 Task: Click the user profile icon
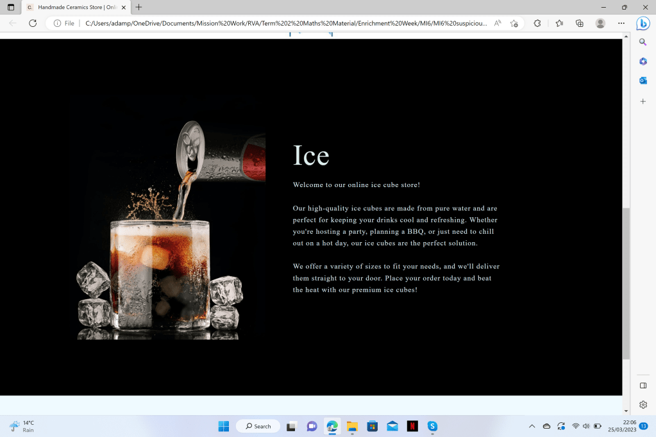[x=600, y=23]
